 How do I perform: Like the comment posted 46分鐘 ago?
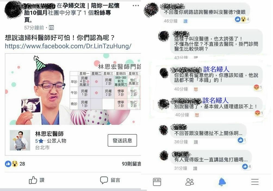coord(185,21)
